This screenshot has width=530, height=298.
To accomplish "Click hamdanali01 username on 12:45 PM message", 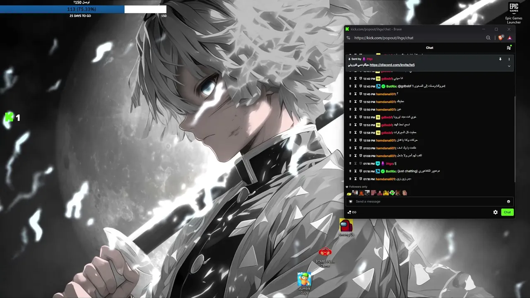I will click(385, 94).
